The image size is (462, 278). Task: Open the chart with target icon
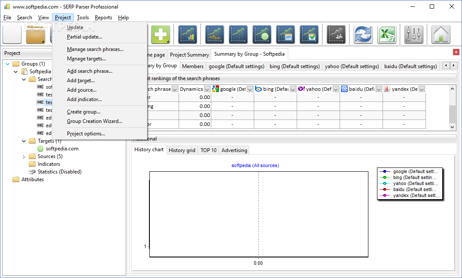262,34
